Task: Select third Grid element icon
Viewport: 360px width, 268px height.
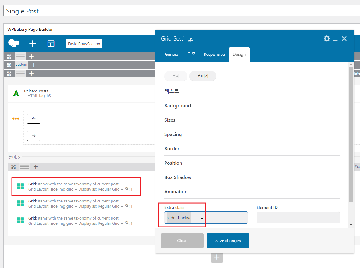Action: point(20,220)
